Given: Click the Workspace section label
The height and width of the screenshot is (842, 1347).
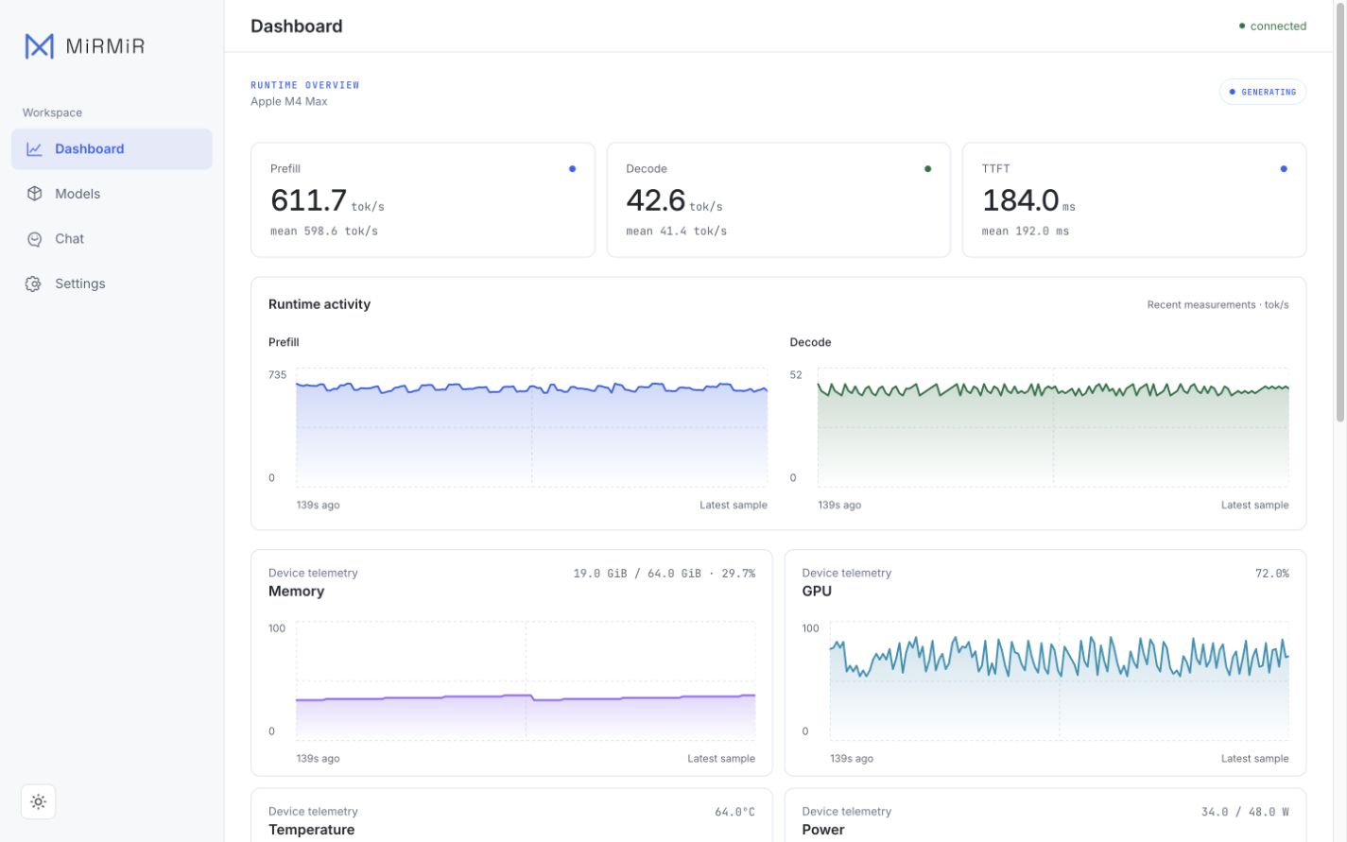Looking at the screenshot, I should tap(52, 112).
